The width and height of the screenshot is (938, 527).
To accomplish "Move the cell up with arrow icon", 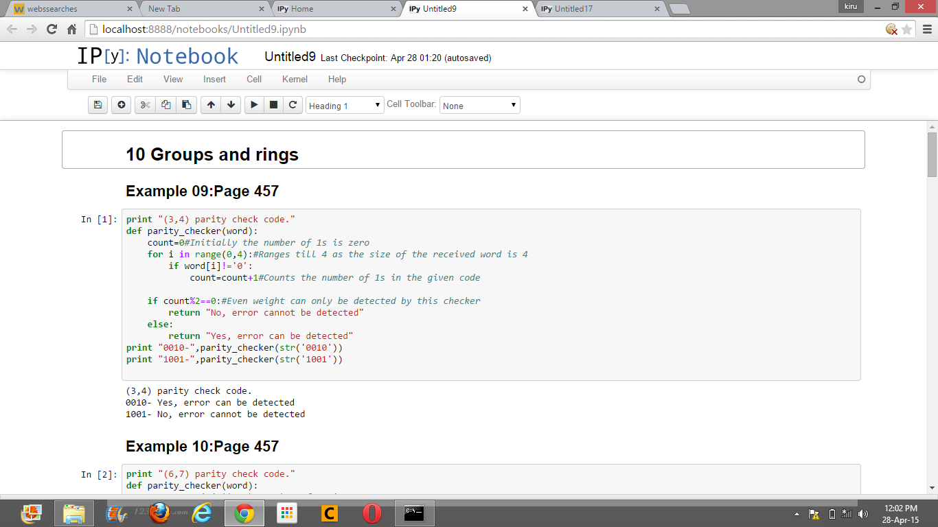I will (211, 105).
